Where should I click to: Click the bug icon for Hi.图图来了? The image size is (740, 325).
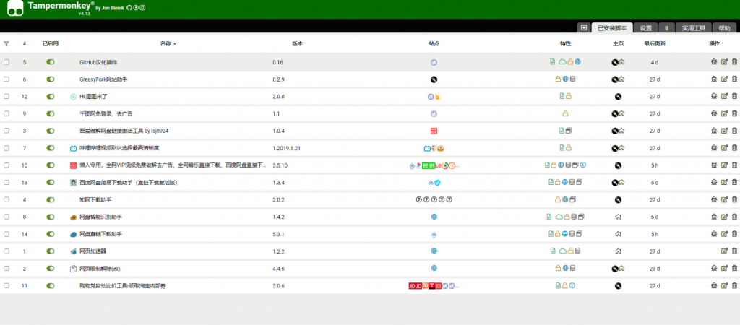(x=714, y=96)
